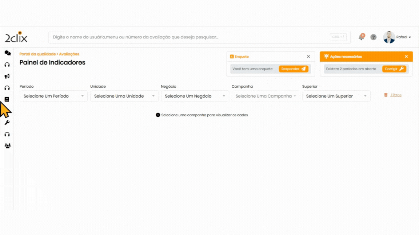Expand the Período dropdown
The height and width of the screenshot is (235, 419).
[53, 96]
